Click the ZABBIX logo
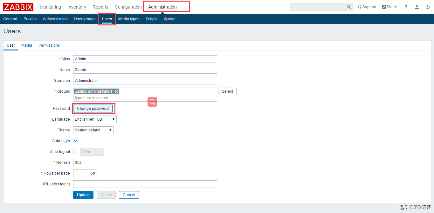Screen dimensions: 434x213 pos(18,7)
